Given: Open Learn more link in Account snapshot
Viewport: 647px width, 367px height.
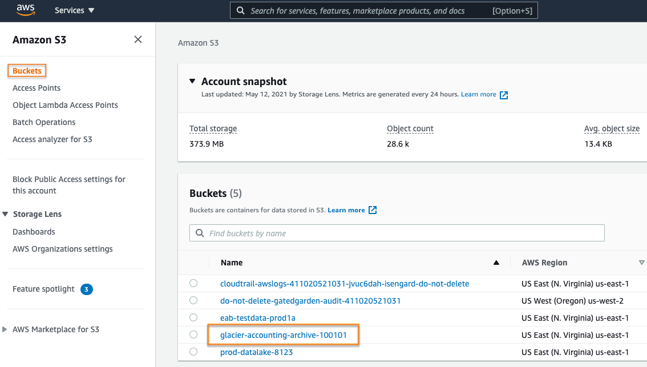Looking at the screenshot, I should (478, 94).
